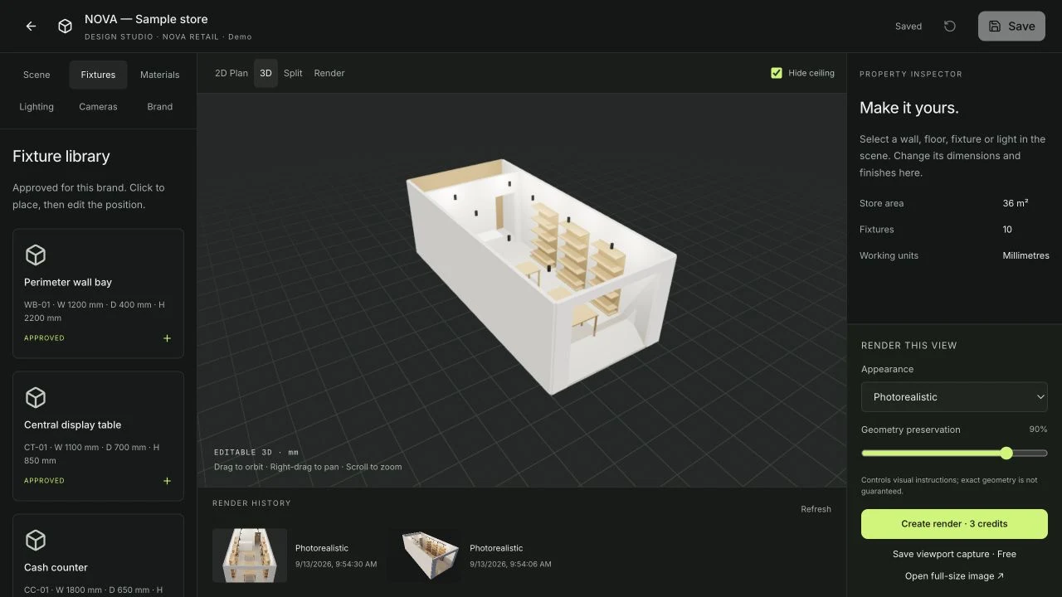Click the Cash counter fixture title
The image size is (1062, 597).
point(56,567)
